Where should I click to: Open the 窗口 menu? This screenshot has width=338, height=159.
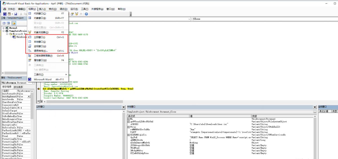pyautogui.click(x=111, y=9)
